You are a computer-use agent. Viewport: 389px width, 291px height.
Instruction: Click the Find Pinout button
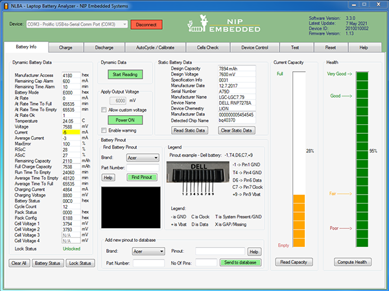point(143,177)
